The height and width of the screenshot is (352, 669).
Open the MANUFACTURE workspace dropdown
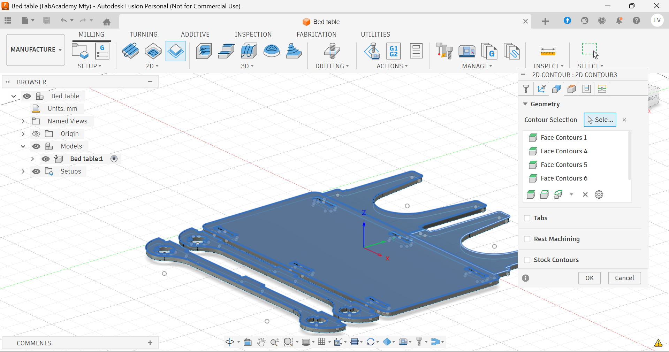[36, 49]
